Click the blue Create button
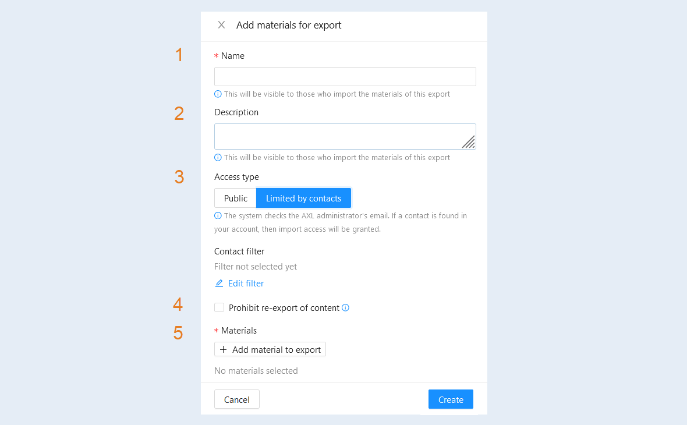 pos(451,399)
